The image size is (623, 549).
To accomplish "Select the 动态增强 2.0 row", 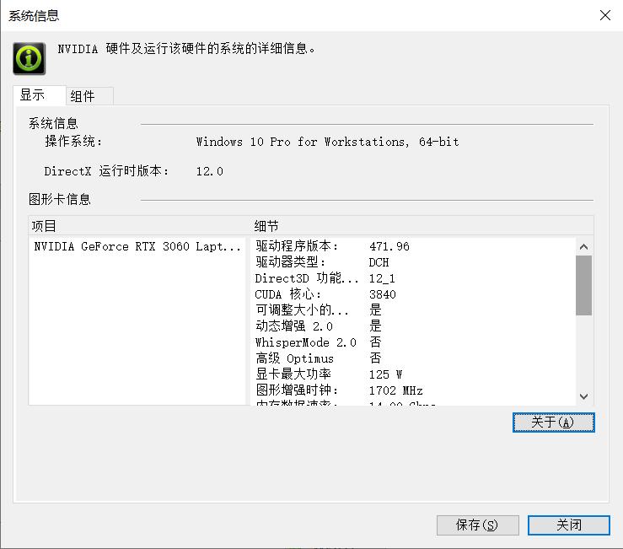I will click(x=415, y=326).
